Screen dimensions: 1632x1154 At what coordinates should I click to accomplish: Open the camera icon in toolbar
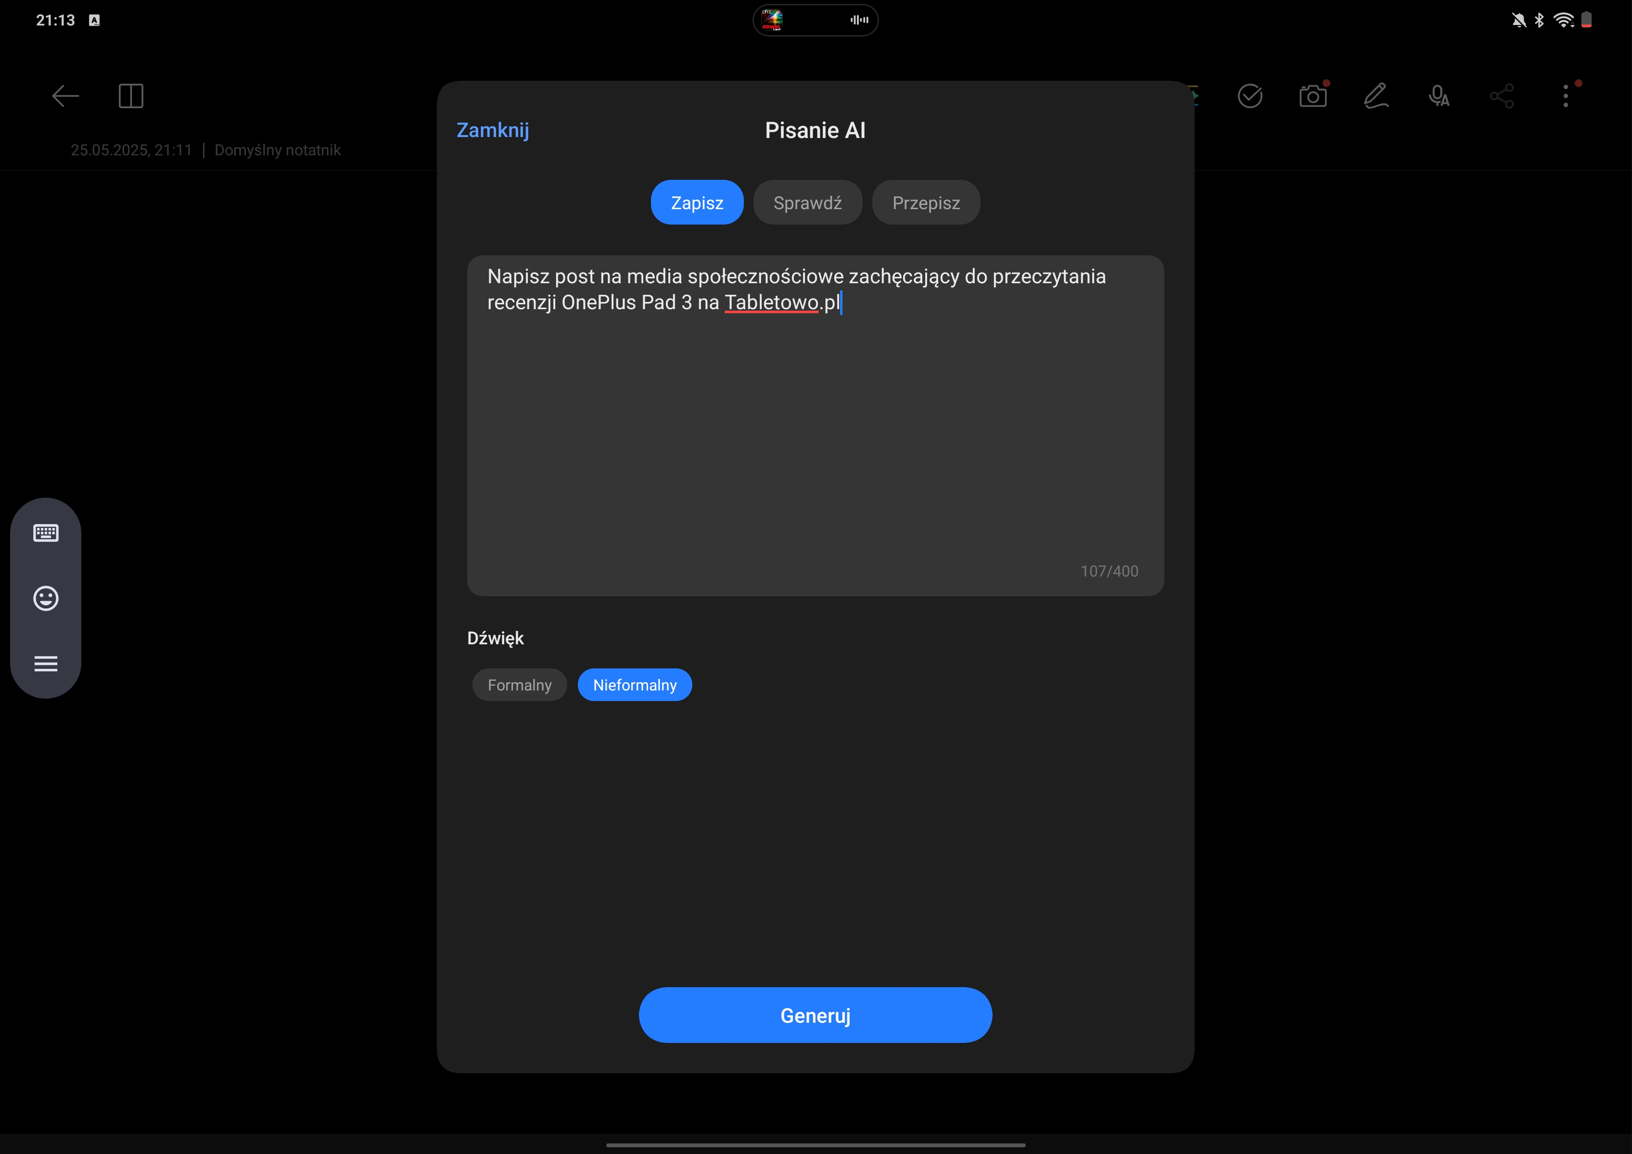[x=1313, y=96]
